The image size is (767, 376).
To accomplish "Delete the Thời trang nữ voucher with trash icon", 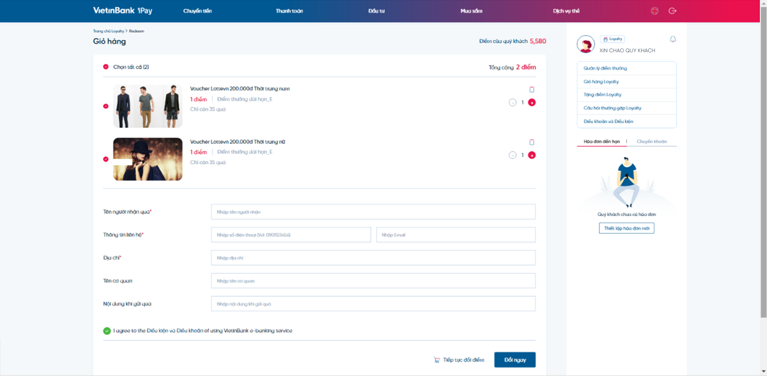I will [531, 142].
